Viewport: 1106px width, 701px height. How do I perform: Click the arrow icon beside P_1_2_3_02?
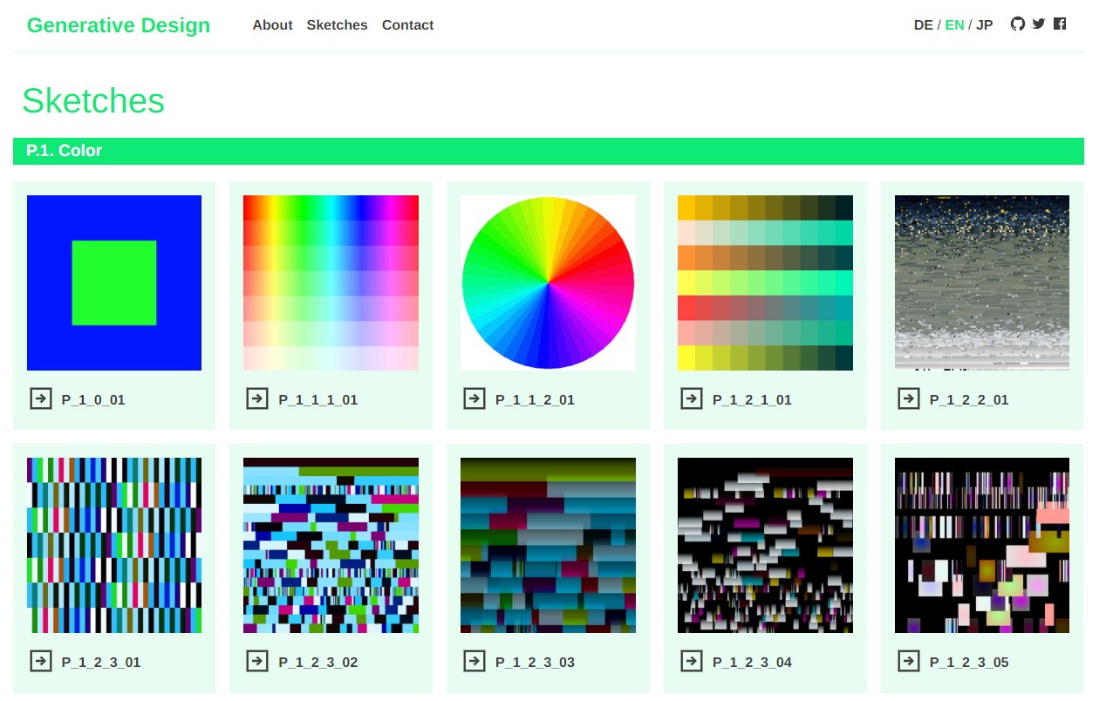(x=257, y=661)
